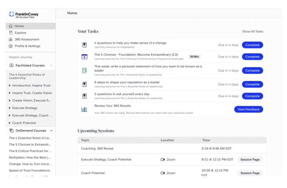Image resolution: width=287 pixels, height=188 pixels.
Task: Open OnDemand course 'The 4 Essential Roles of Le...'
Action: tap(30, 138)
